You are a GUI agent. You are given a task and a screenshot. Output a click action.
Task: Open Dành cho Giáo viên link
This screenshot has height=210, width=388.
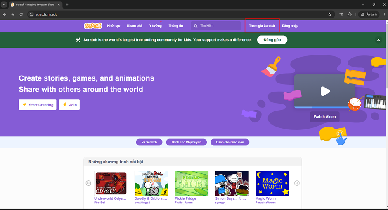click(230, 142)
